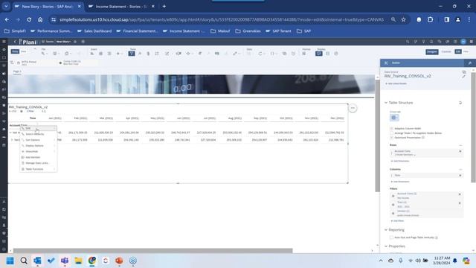
Task: Switch to Income Statement browser tab
Action: [x=121, y=7]
